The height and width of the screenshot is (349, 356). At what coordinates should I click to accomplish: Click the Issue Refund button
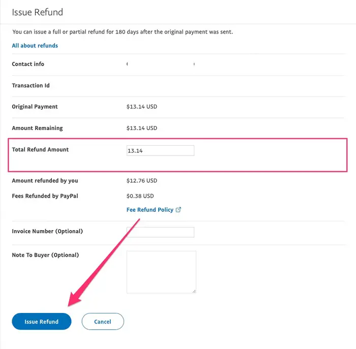click(42, 322)
